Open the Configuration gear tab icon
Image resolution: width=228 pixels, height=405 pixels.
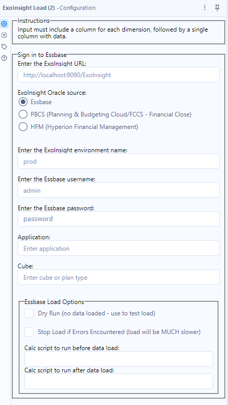(4, 24)
